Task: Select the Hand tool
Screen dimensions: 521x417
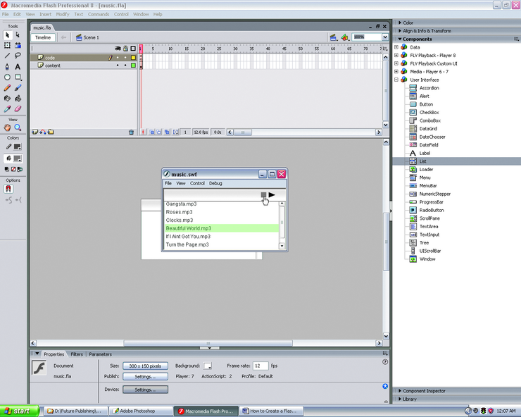Action: (x=7, y=127)
